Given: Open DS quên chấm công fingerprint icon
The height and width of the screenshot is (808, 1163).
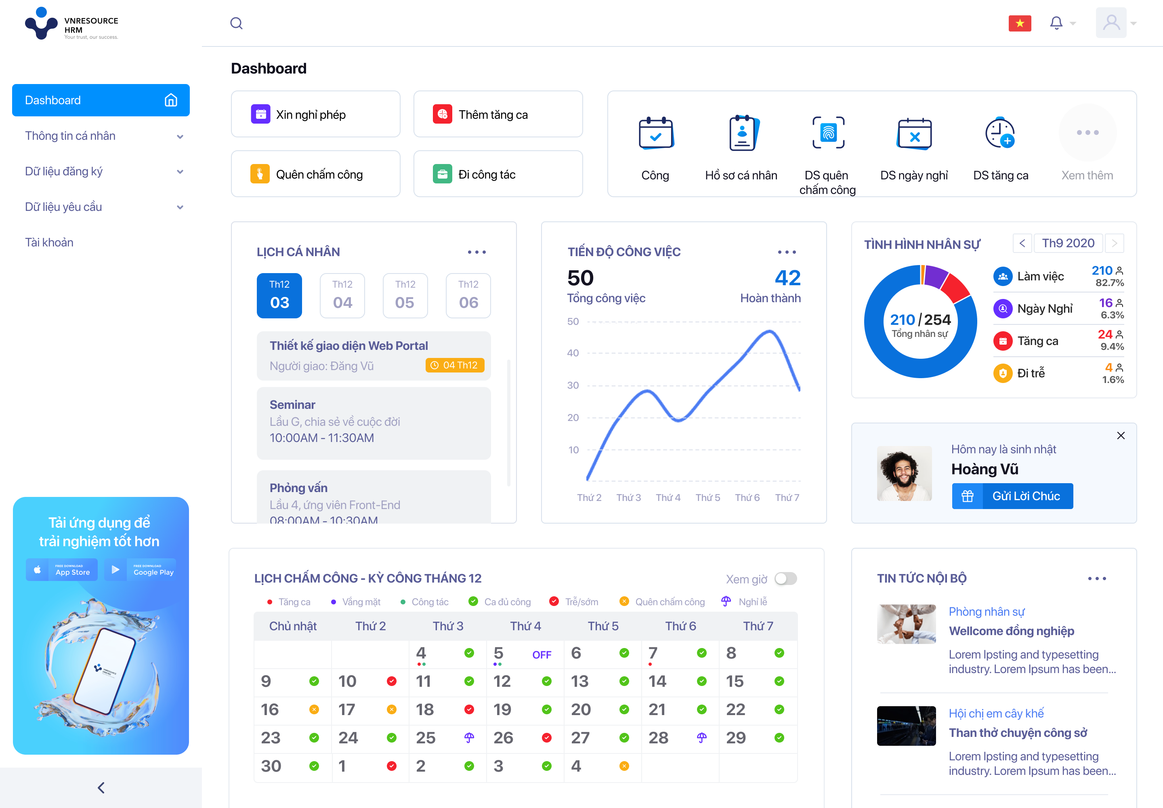Looking at the screenshot, I should [828, 133].
